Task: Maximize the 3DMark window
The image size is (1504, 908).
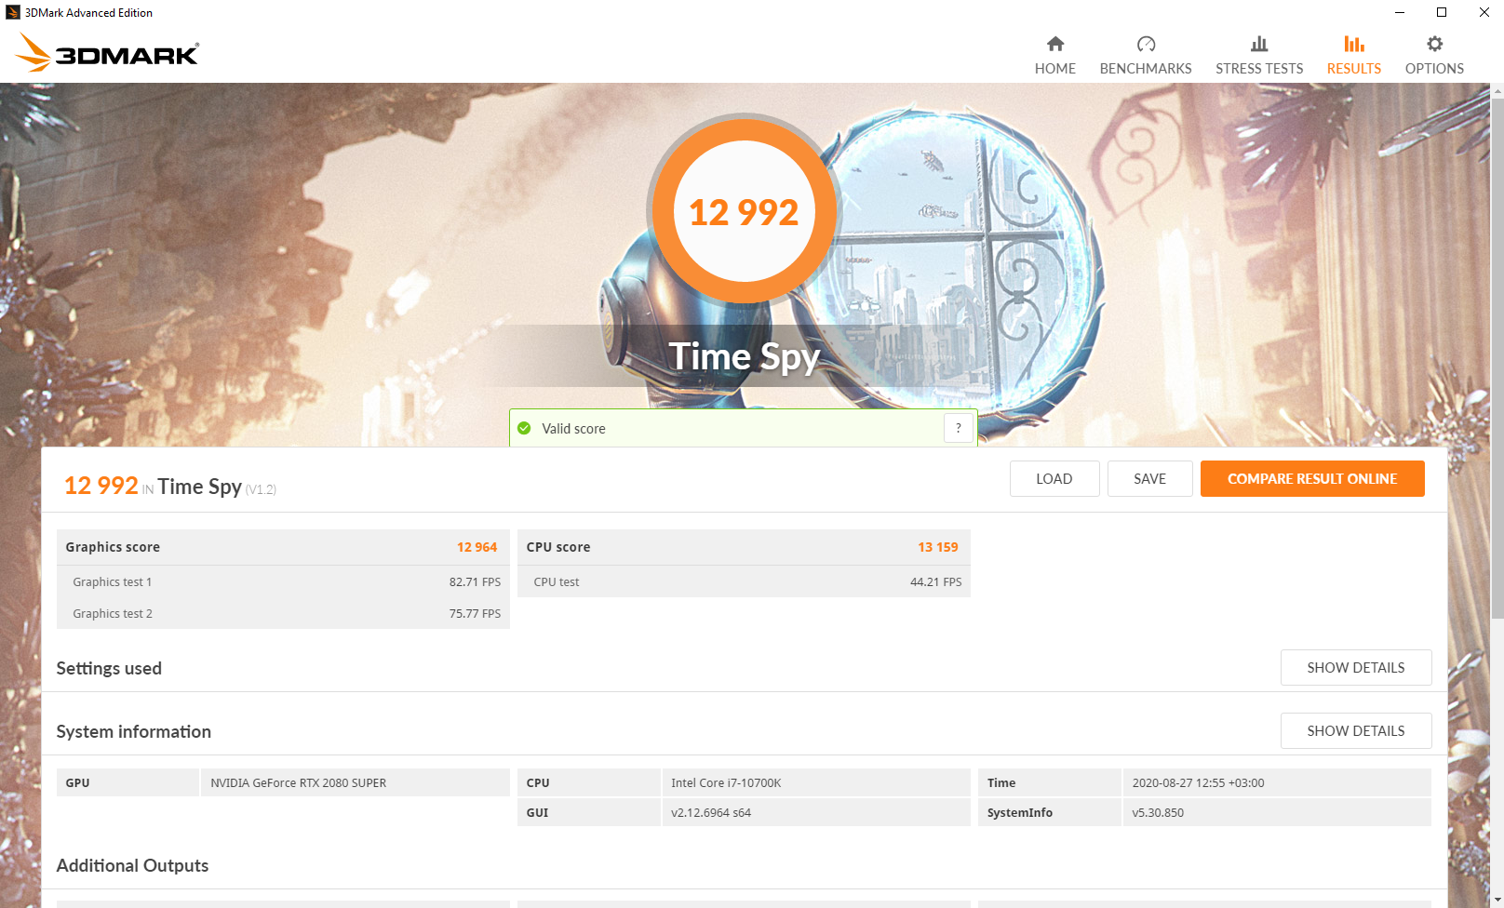Action: (x=1442, y=12)
